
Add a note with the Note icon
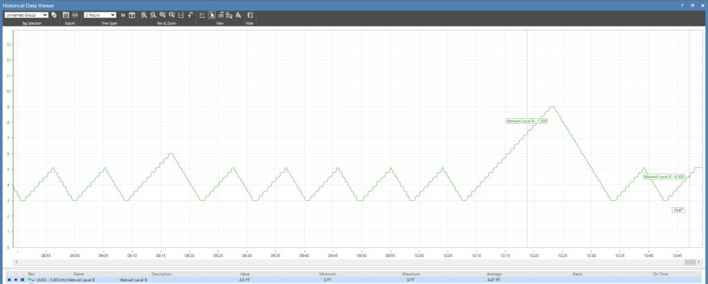pos(250,15)
